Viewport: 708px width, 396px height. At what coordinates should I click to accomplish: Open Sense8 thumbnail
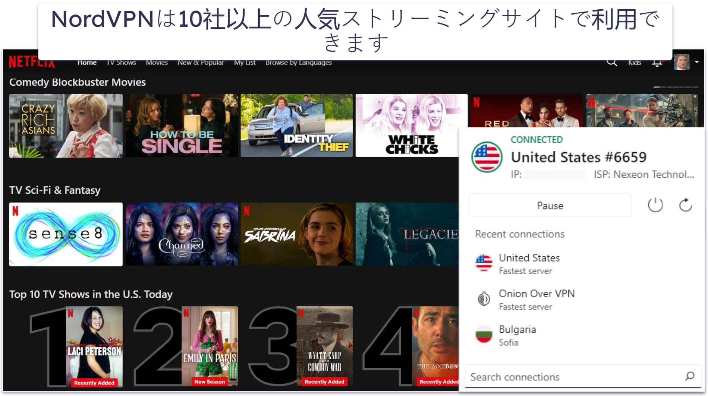click(x=66, y=234)
